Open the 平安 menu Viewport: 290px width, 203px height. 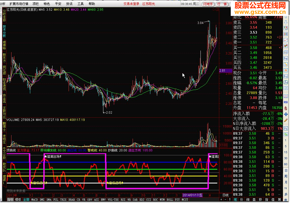[x=58, y=4]
